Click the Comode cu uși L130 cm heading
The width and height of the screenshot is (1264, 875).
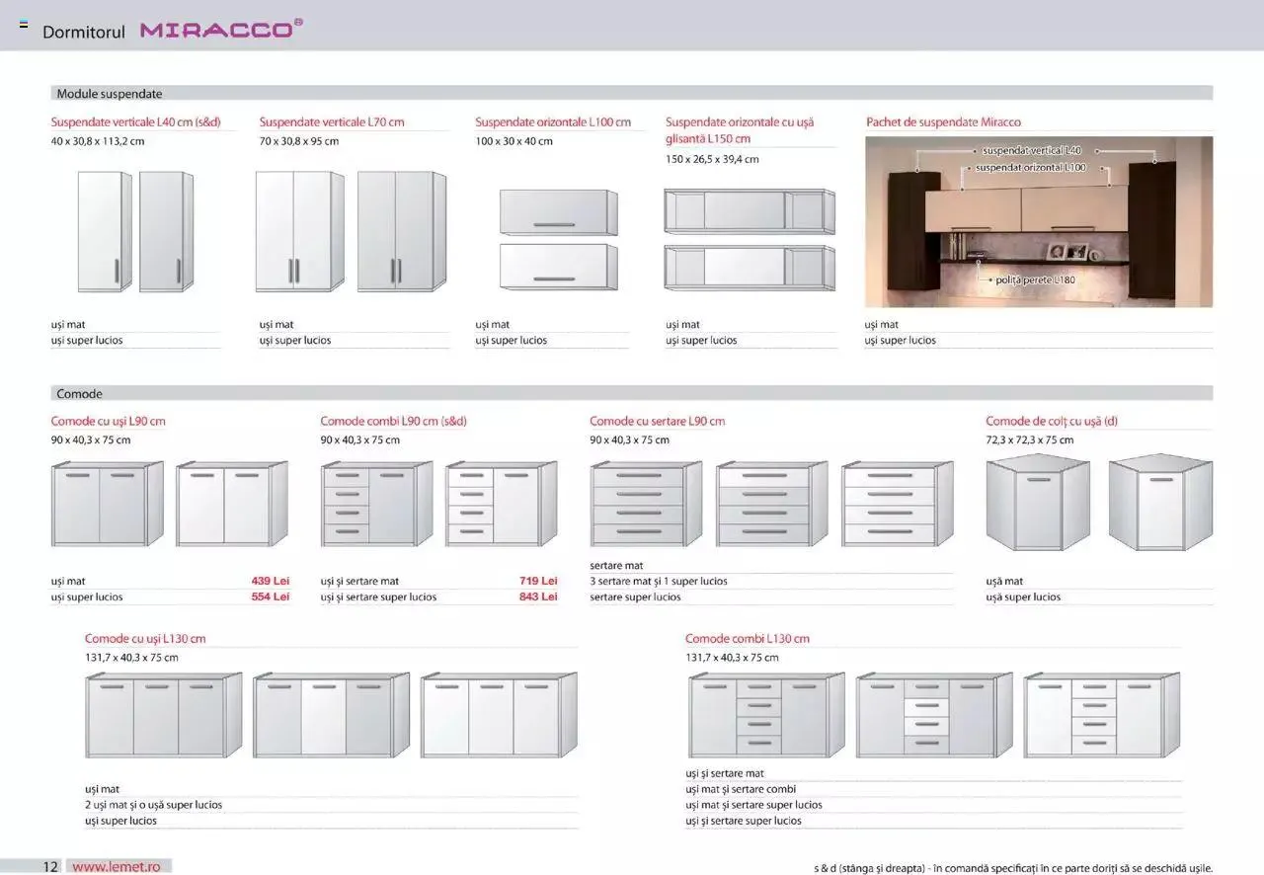[x=145, y=639]
